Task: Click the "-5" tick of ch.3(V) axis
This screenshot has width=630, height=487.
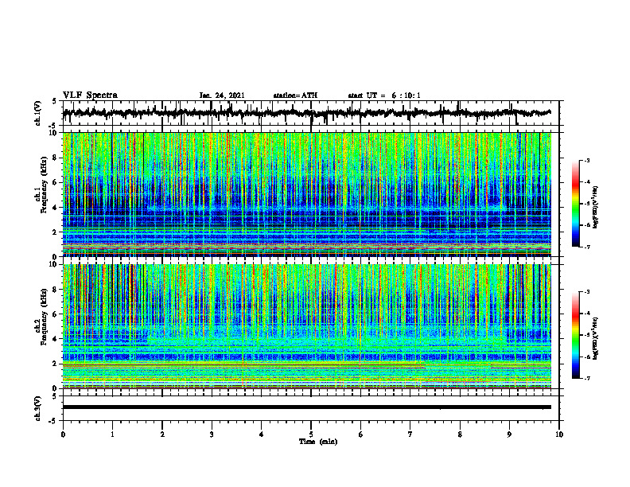Action: tap(52, 421)
